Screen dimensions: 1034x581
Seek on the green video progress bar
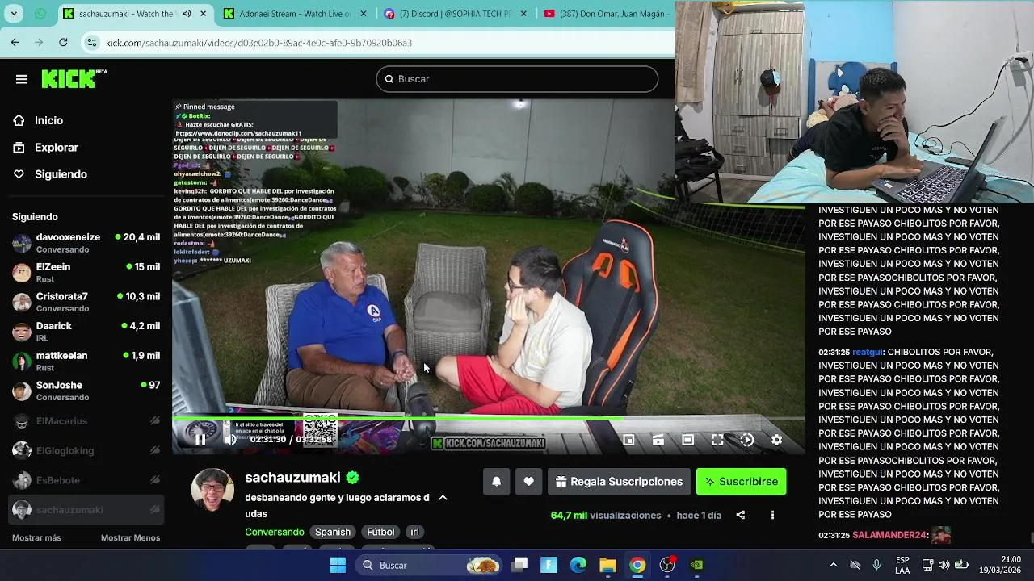489,419
